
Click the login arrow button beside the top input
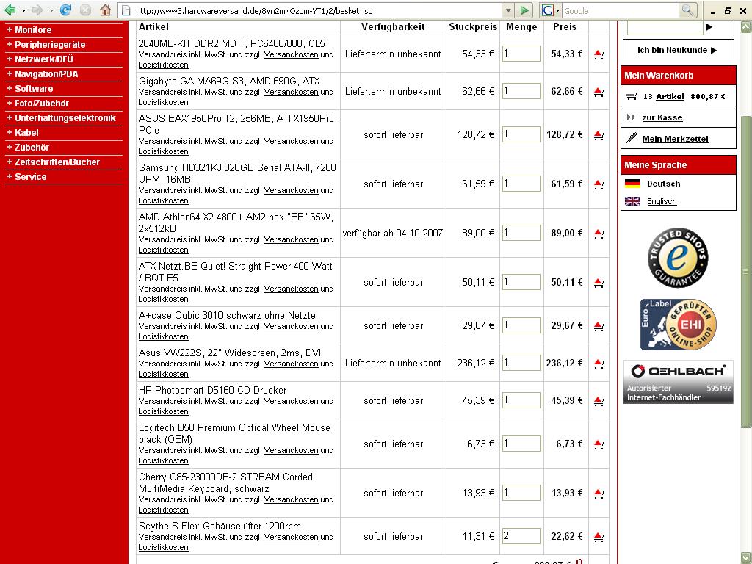click(x=709, y=27)
